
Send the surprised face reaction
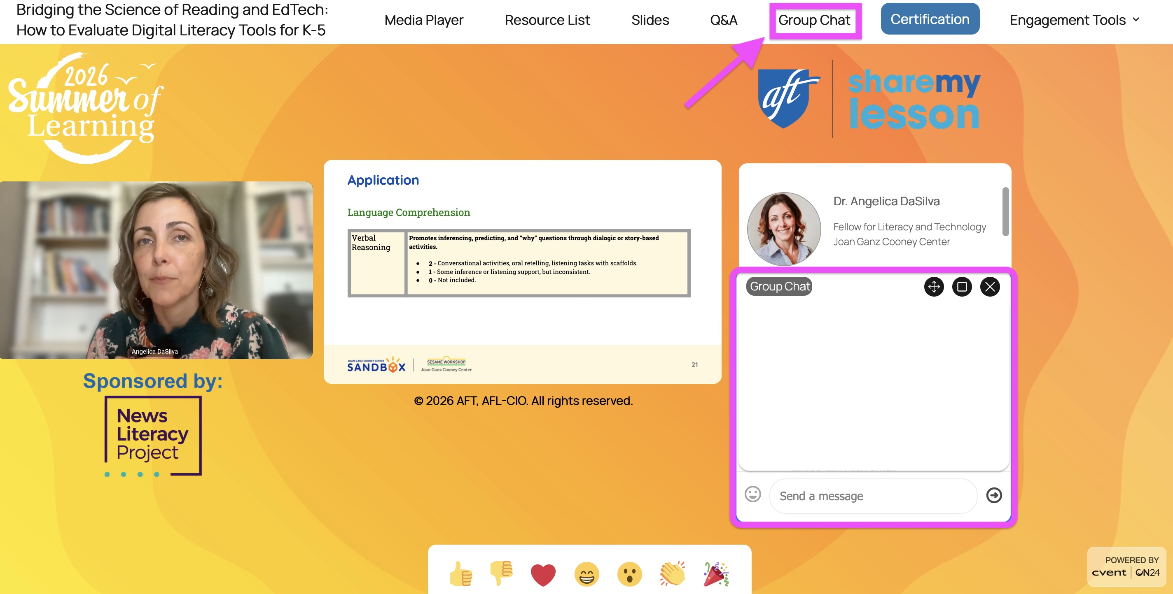click(629, 574)
